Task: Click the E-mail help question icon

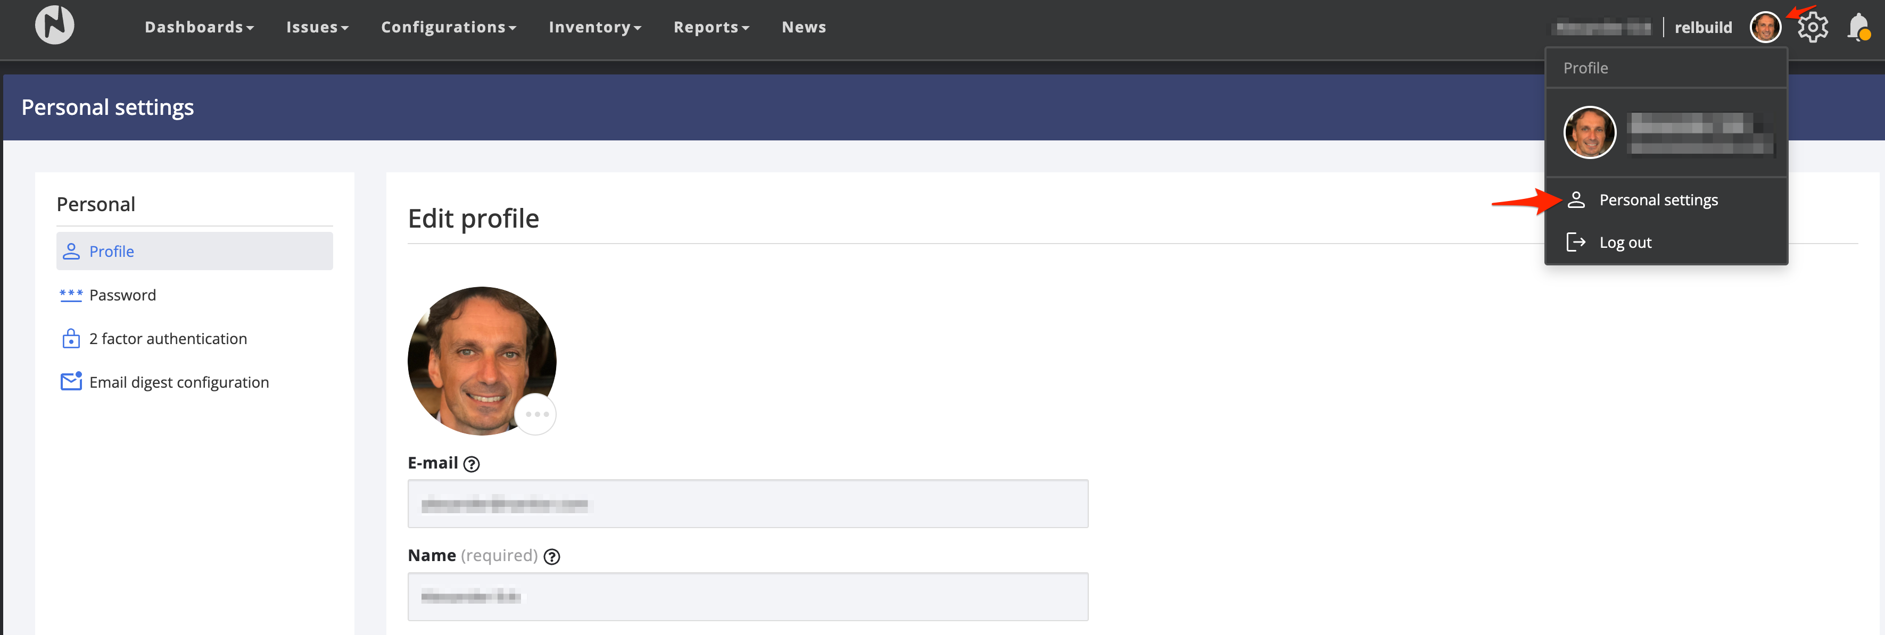Action: [x=472, y=464]
